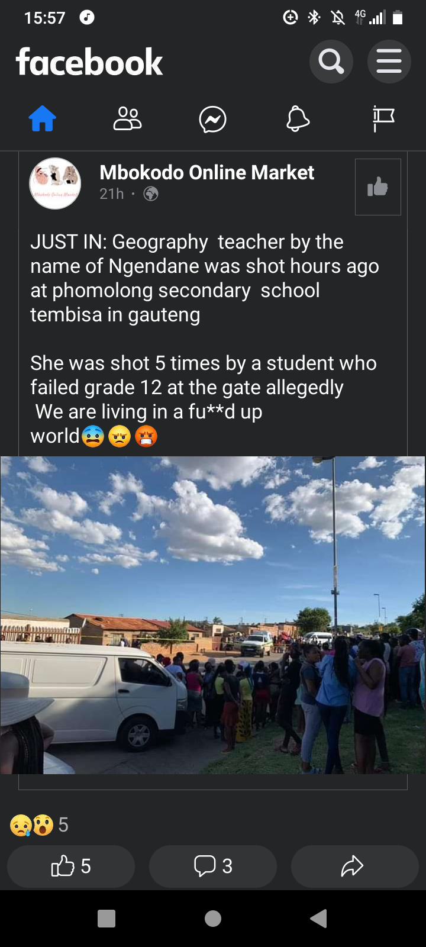Tap the Android recent apps square

(x=106, y=919)
